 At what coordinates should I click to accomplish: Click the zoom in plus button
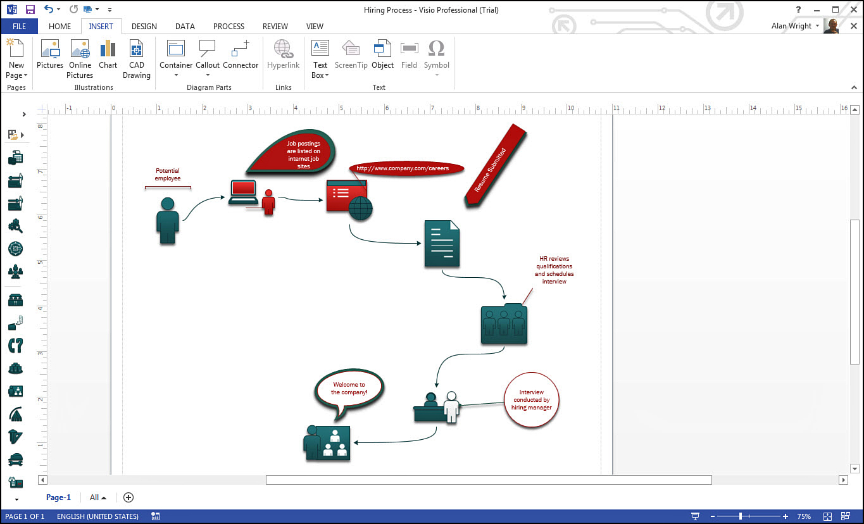tap(786, 516)
